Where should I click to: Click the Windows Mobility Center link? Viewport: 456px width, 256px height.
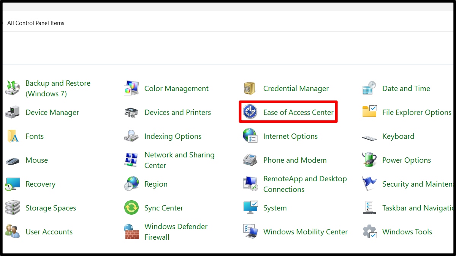pos(306,232)
